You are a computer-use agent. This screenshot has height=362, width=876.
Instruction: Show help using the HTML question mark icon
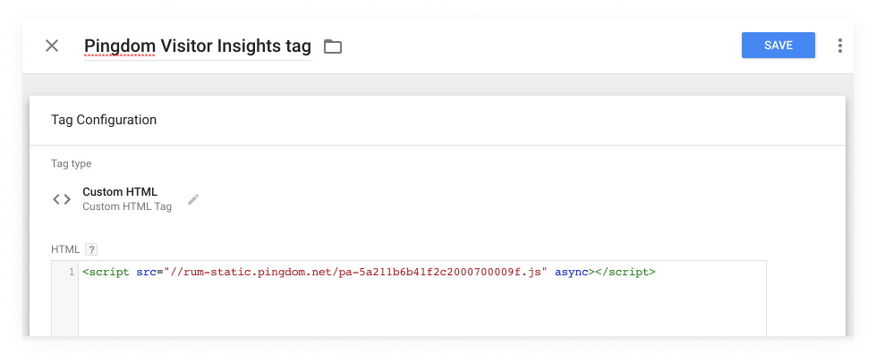point(91,249)
